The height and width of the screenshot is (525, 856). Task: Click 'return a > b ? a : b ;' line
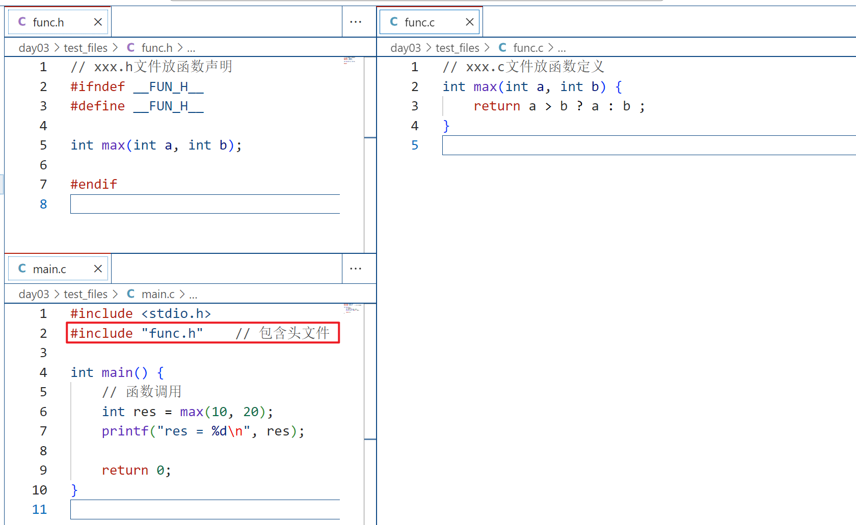coord(559,106)
